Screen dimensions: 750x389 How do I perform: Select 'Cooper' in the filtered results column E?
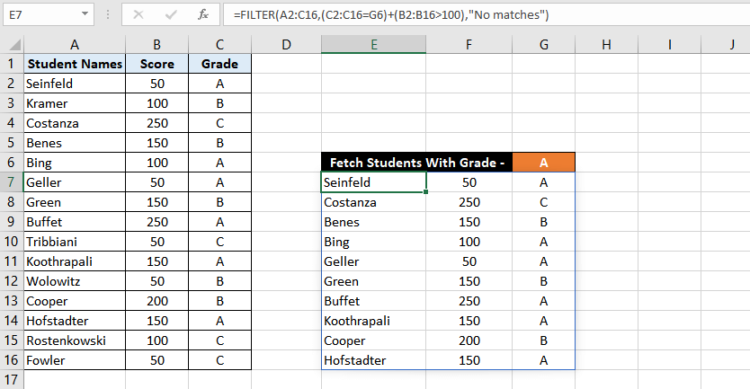pyautogui.click(x=373, y=340)
